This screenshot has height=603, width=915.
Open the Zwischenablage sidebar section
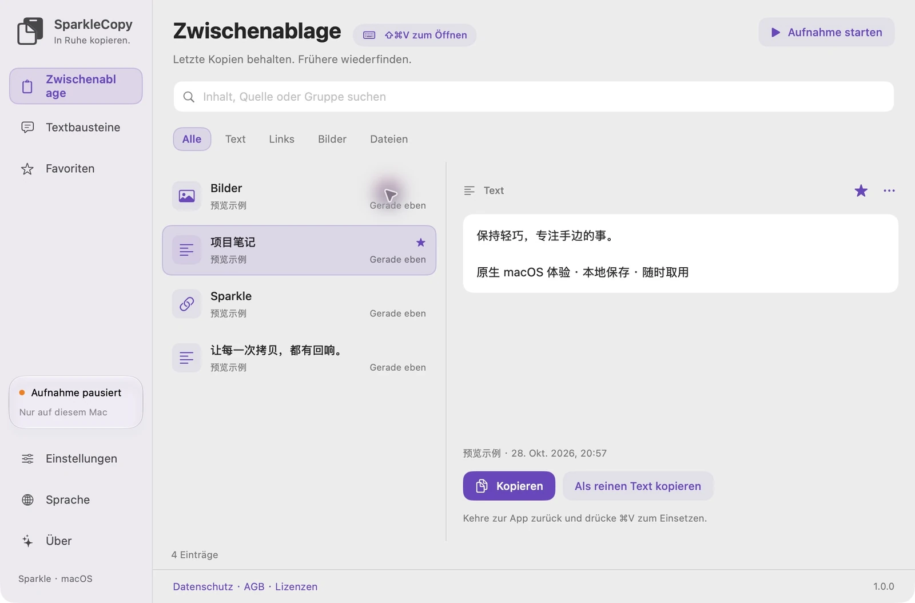click(x=76, y=86)
